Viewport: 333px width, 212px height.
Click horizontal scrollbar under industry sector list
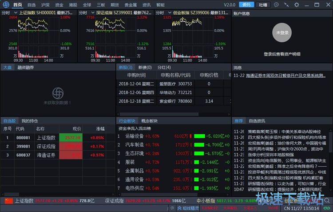click(x=159, y=194)
